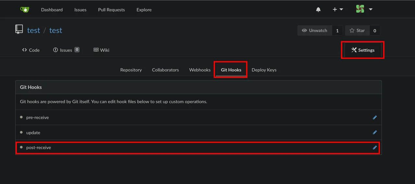Image resolution: width=415 pixels, height=184 pixels.
Task: Edit the pre-receive hook with pencil icon
Action: [375, 117]
